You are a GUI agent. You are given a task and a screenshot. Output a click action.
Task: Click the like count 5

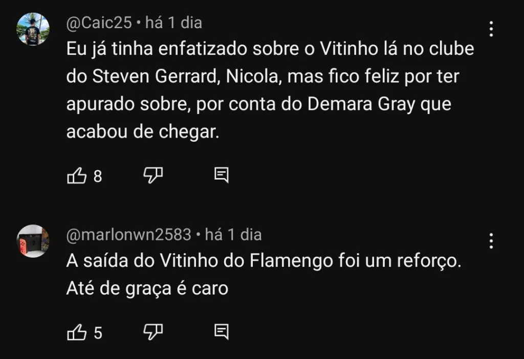[x=98, y=333]
